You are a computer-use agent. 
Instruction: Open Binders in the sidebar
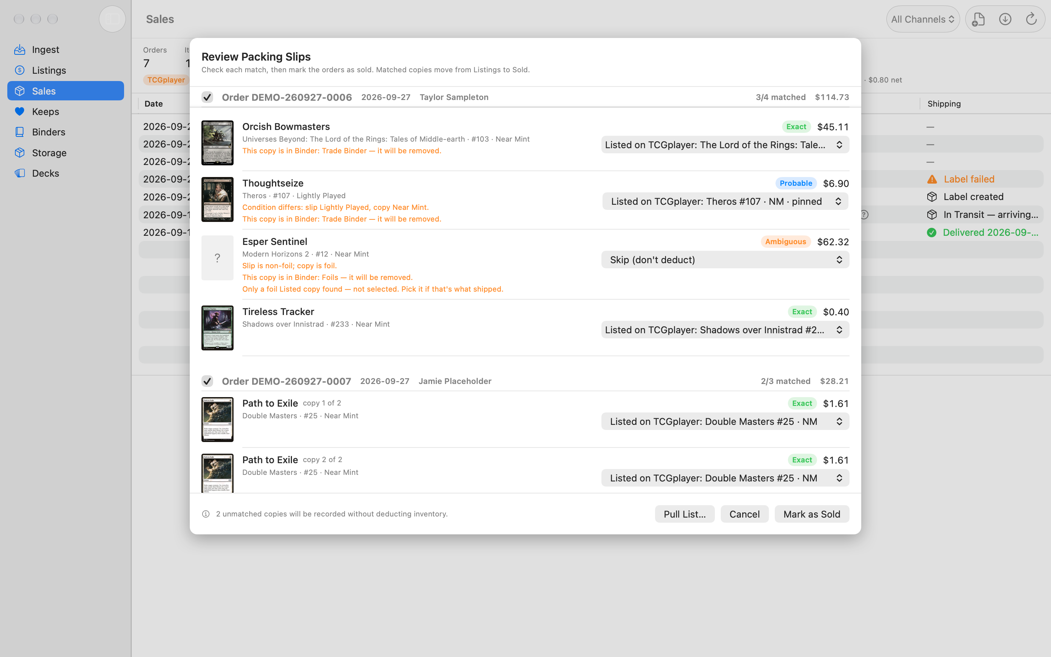coord(66,132)
